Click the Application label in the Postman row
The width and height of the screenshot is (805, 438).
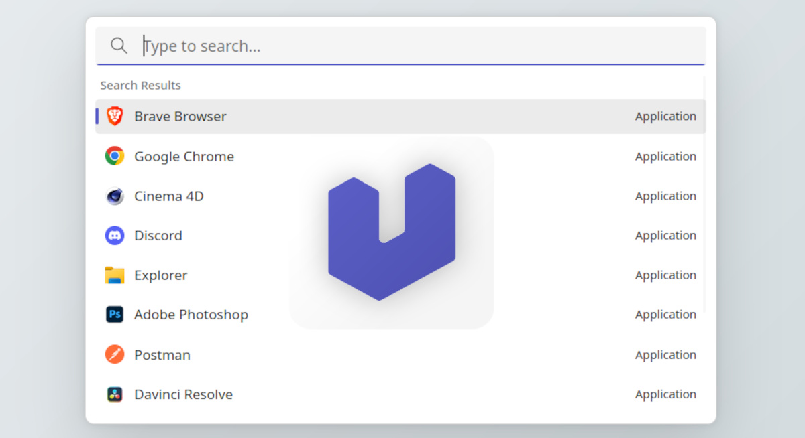665,355
